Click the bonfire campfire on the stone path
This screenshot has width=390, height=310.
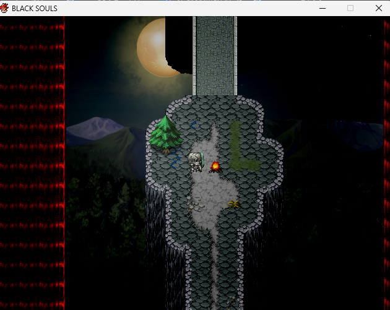coord(215,167)
